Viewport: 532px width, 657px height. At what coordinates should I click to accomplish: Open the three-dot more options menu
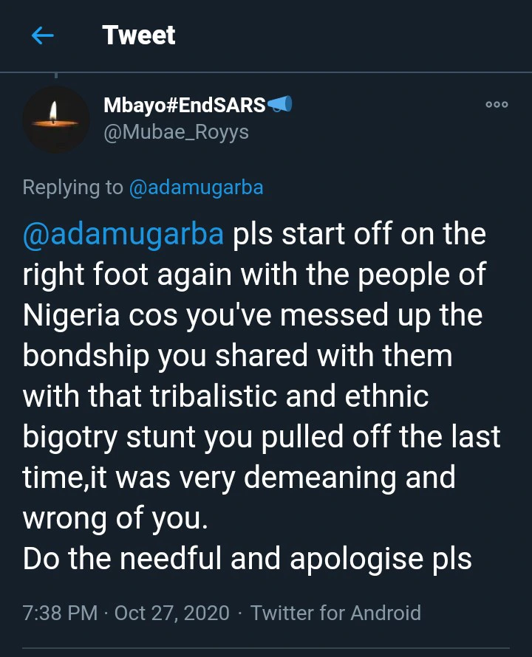[497, 105]
